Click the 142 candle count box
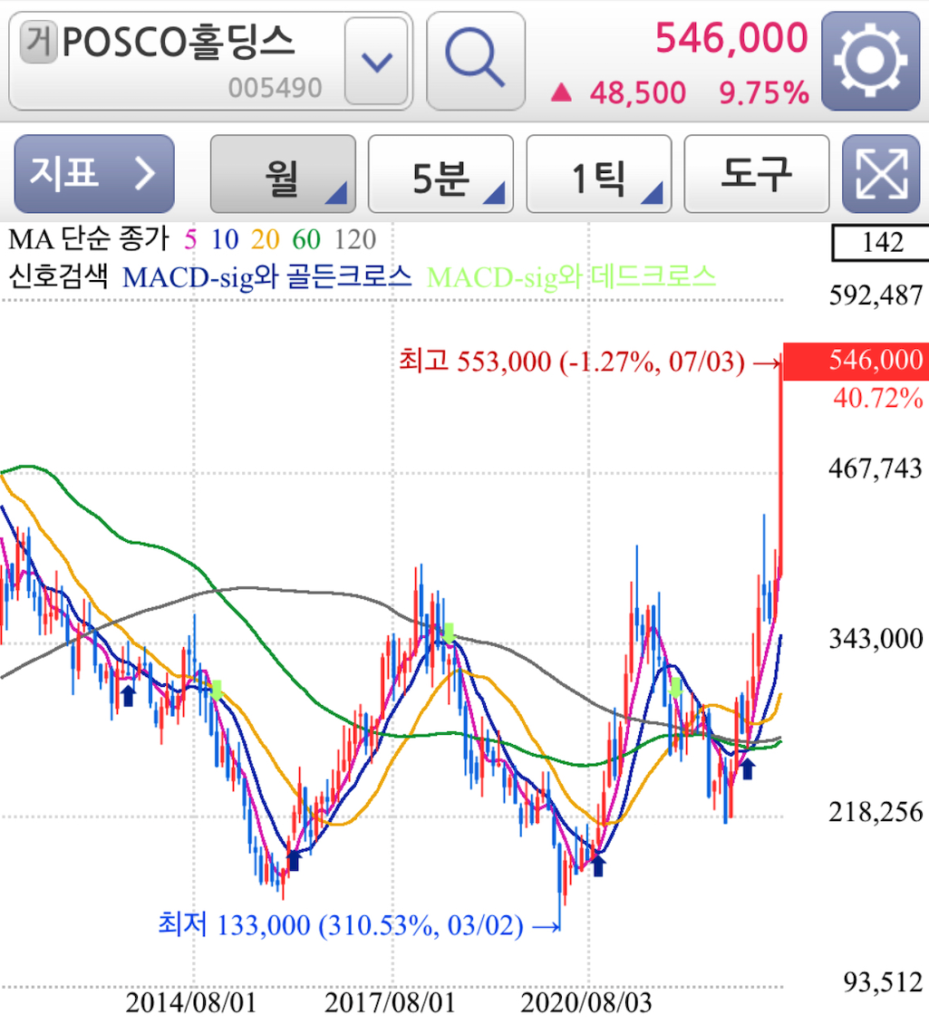929x1024 pixels. [882, 242]
